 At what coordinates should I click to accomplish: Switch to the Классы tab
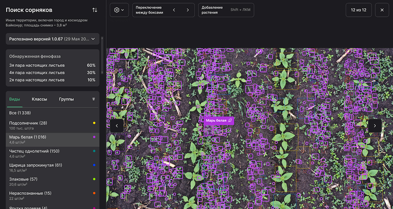[x=39, y=99]
